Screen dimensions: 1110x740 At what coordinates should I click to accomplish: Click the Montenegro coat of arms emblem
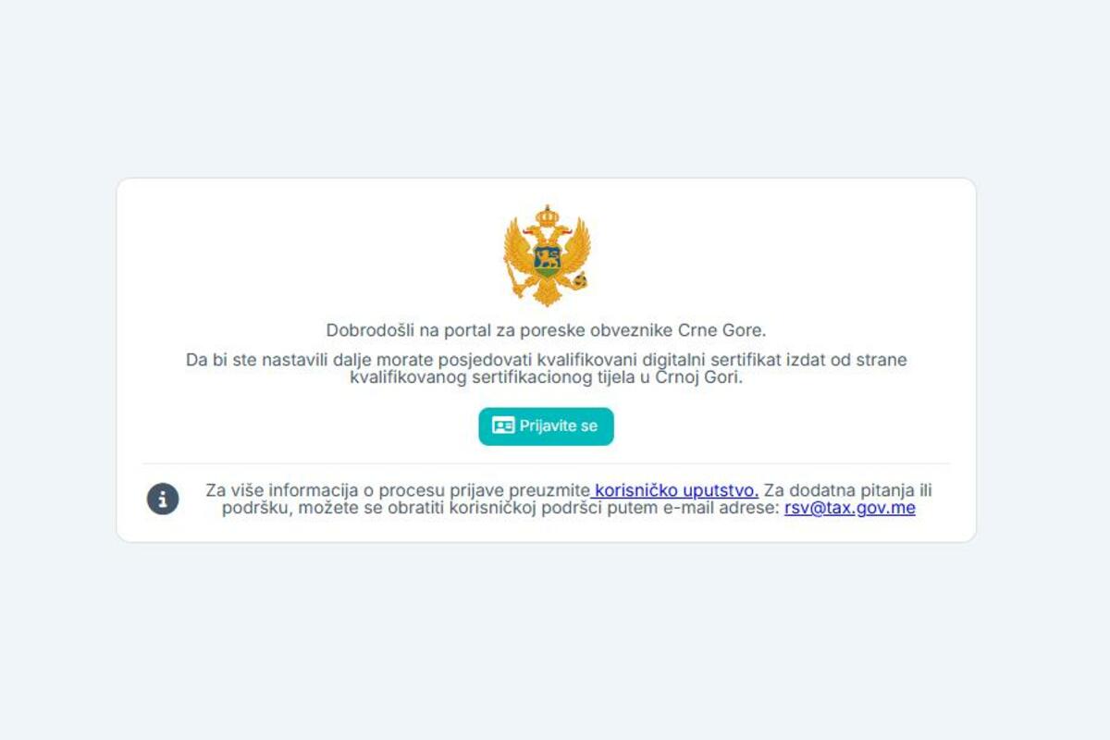coord(547,256)
